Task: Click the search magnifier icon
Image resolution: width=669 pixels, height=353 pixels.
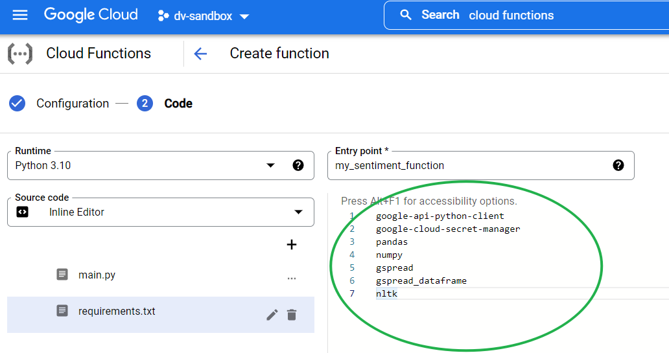Action: 406,15
